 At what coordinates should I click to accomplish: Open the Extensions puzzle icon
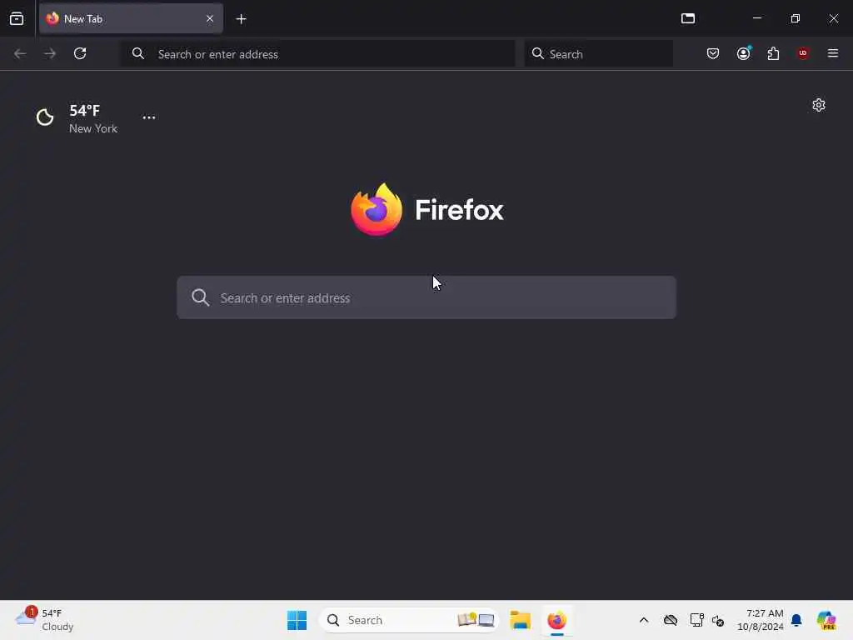[x=773, y=53]
